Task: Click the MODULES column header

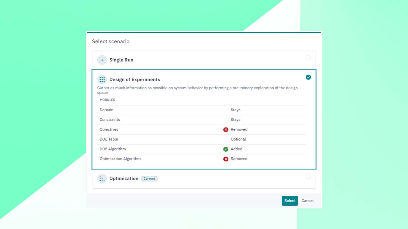Action: pos(107,100)
